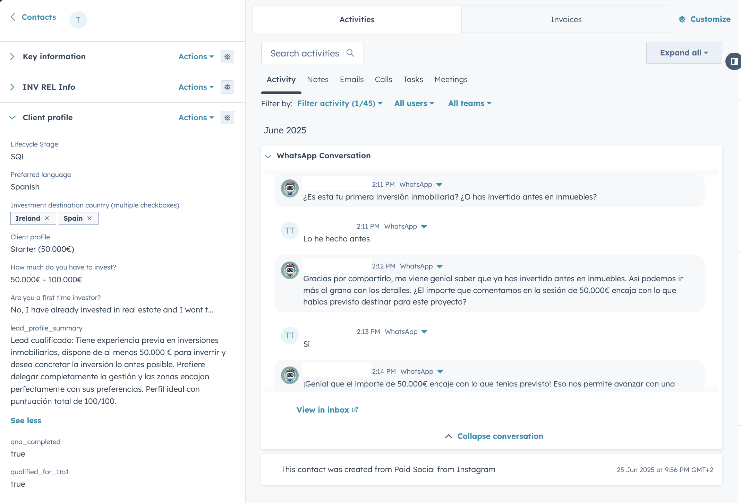
Task: Switch to the Invoices tab
Action: tap(566, 19)
